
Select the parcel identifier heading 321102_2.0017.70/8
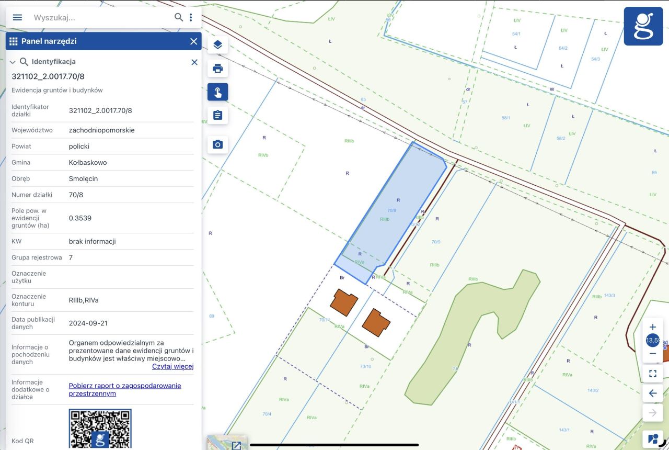[48, 76]
